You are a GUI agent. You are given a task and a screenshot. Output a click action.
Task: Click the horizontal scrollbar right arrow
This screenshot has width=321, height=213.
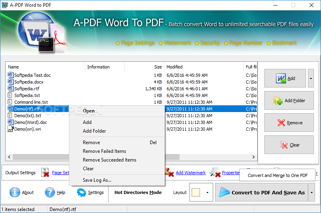[254, 157]
